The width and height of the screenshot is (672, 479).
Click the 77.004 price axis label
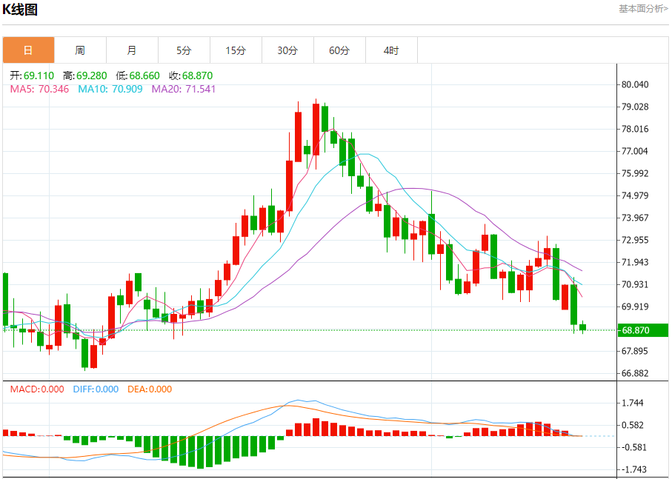[x=635, y=151]
